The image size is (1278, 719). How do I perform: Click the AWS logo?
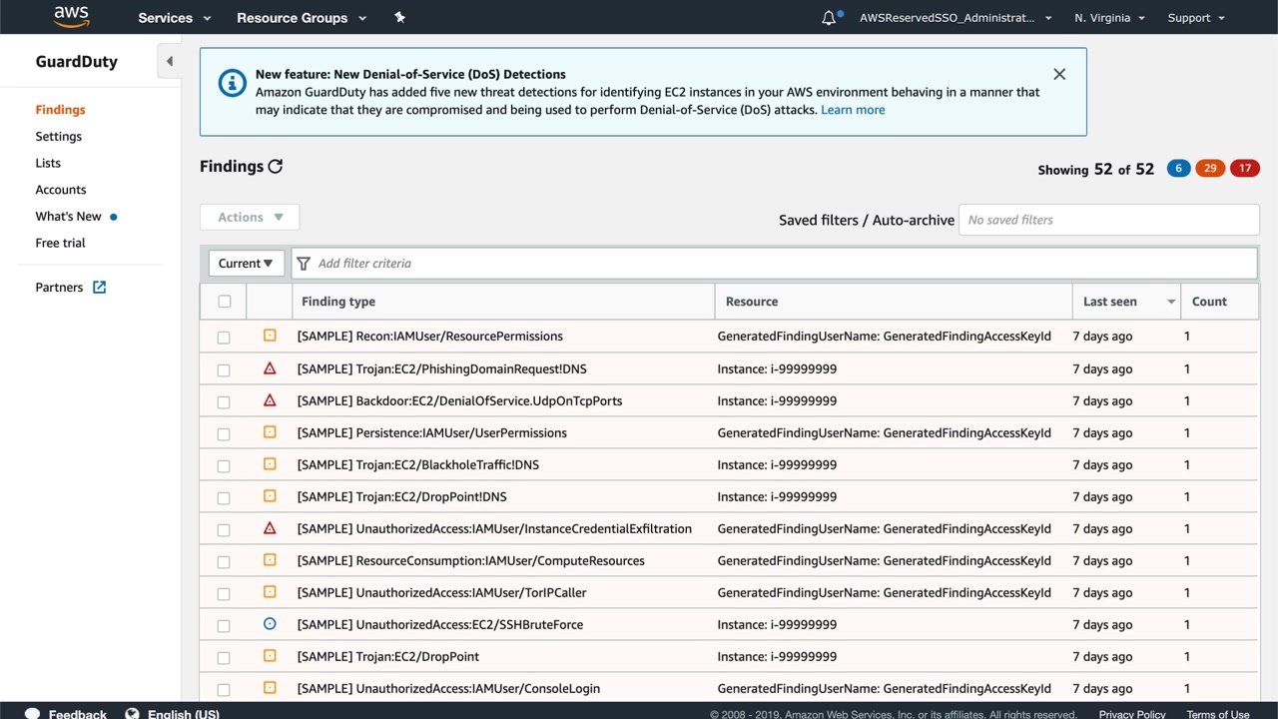click(x=71, y=17)
